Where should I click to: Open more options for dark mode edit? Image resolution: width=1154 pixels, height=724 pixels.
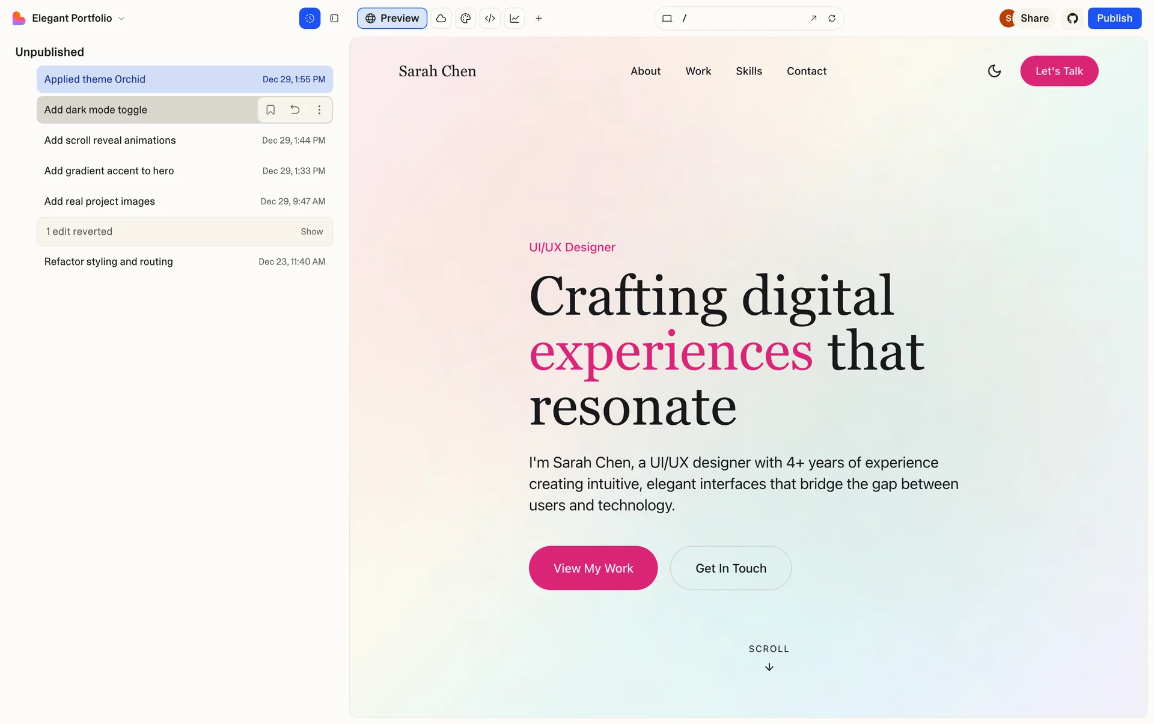pos(319,110)
